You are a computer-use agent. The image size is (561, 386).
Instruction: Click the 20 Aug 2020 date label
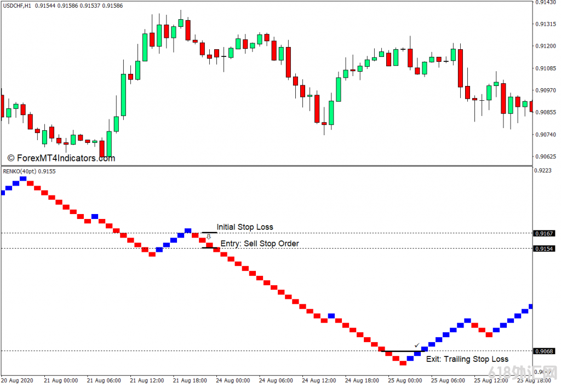coord(17,380)
